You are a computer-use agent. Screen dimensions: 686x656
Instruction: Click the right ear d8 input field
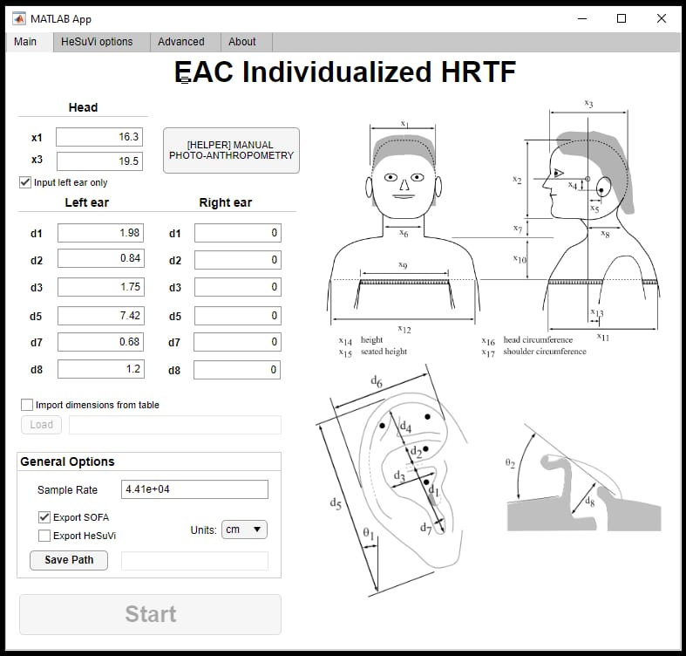coord(237,370)
